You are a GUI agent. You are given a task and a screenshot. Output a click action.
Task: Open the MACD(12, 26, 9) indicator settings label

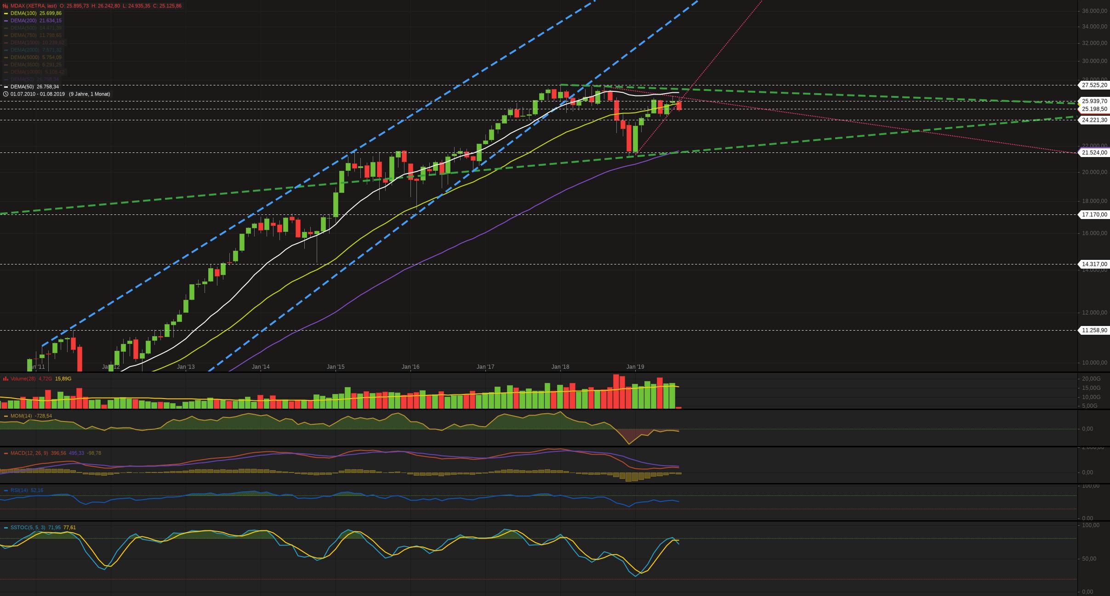[29, 453]
